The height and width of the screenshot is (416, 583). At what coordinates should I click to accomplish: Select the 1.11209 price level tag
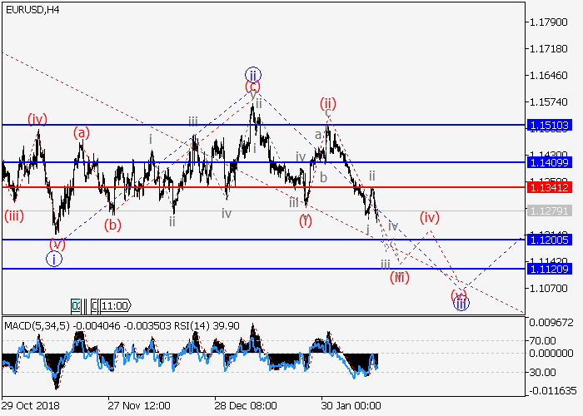pos(549,269)
